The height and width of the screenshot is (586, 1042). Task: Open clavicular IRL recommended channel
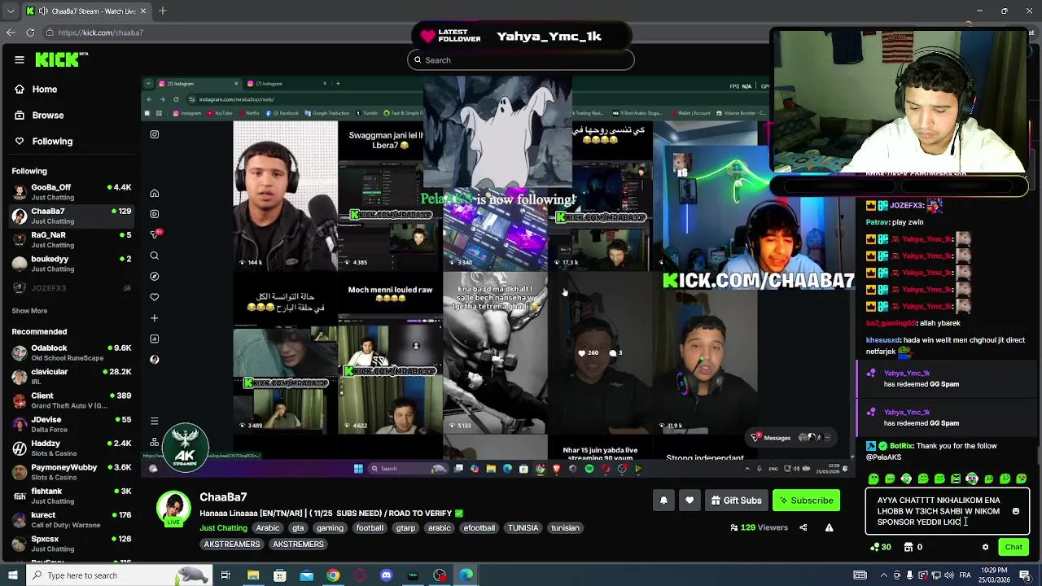point(72,376)
